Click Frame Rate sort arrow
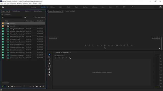The width and height of the screenshot is (163, 91). [x=34, y=21]
